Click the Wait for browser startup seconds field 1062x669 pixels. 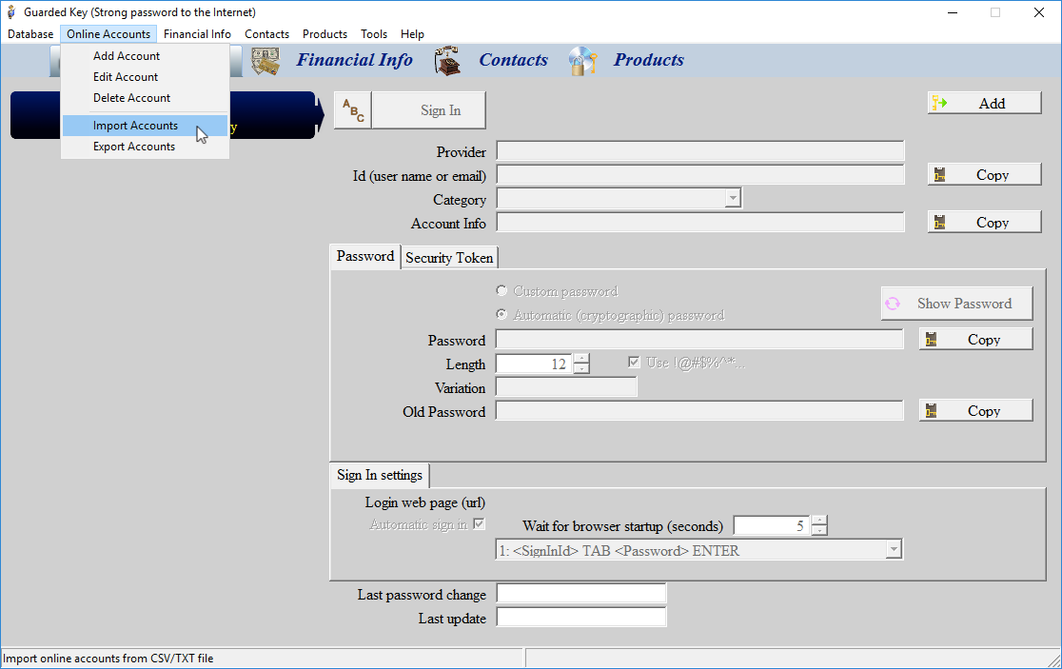coord(773,525)
